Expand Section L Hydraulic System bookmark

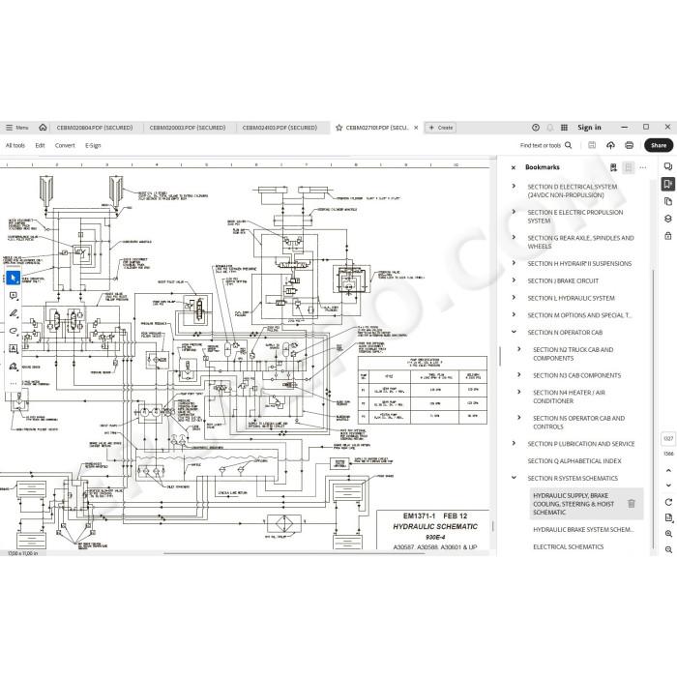(514, 298)
